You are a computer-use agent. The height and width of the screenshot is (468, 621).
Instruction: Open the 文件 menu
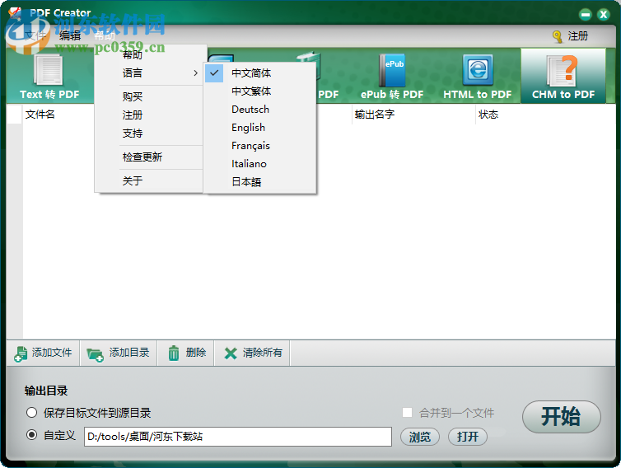(35, 35)
